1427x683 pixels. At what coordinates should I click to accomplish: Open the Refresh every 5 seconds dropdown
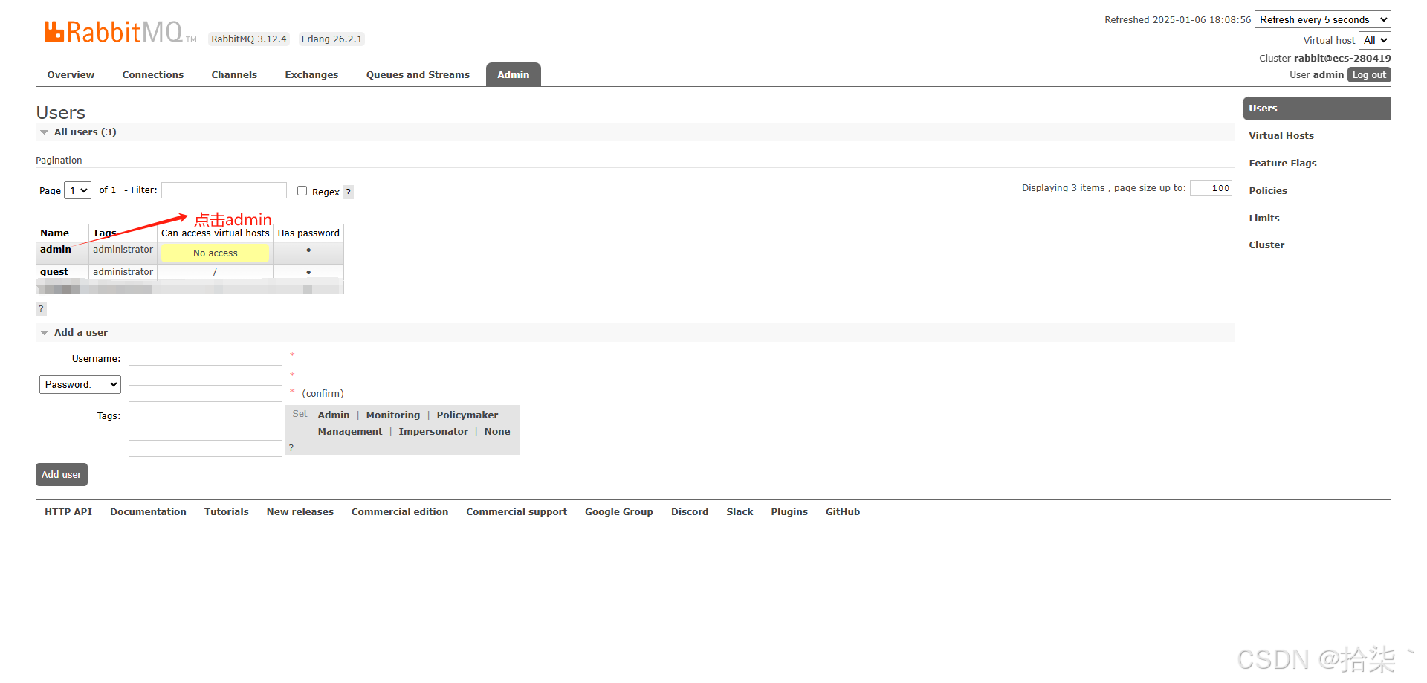1322,19
